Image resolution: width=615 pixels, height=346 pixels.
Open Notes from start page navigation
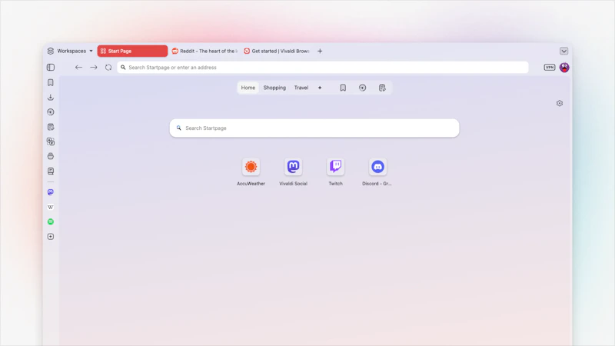tap(382, 88)
